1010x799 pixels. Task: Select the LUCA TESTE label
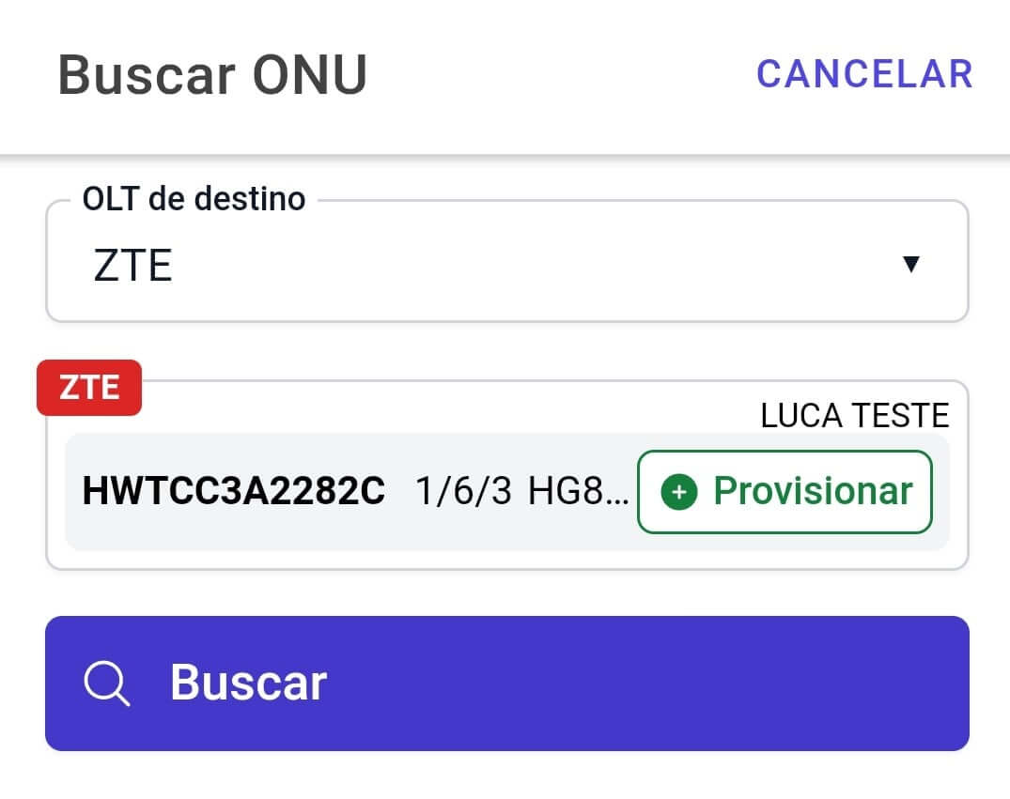point(854,414)
